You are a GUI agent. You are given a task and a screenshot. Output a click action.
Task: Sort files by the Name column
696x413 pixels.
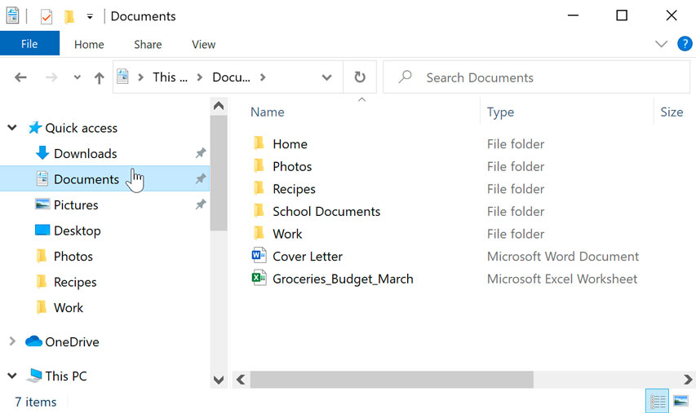click(x=268, y=112)
